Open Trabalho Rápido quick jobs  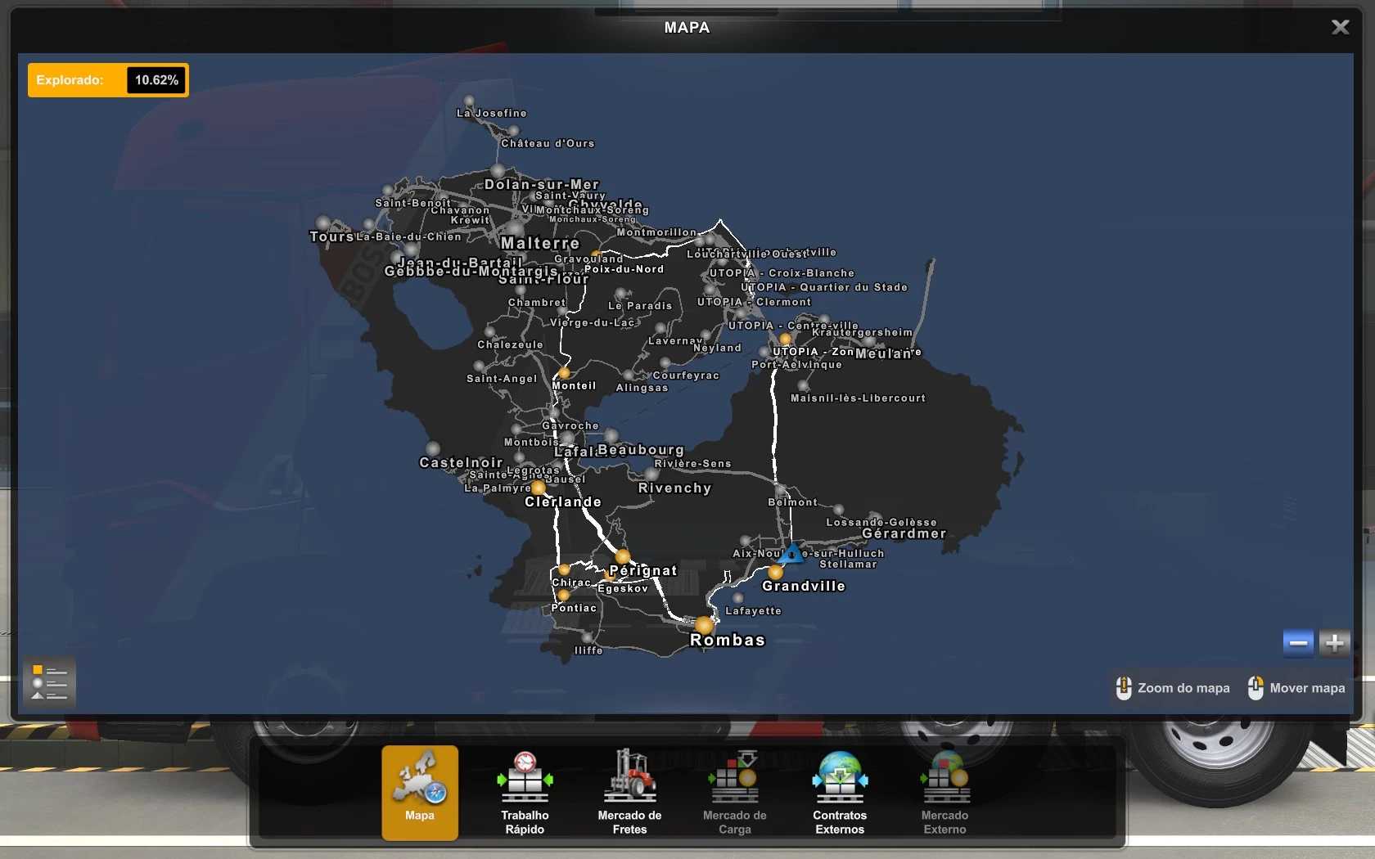click(x=525, y=791)
